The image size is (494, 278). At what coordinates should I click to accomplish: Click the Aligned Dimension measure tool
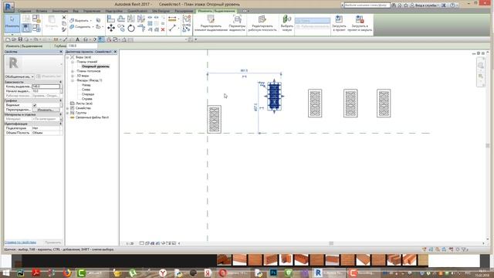point(172,19)
